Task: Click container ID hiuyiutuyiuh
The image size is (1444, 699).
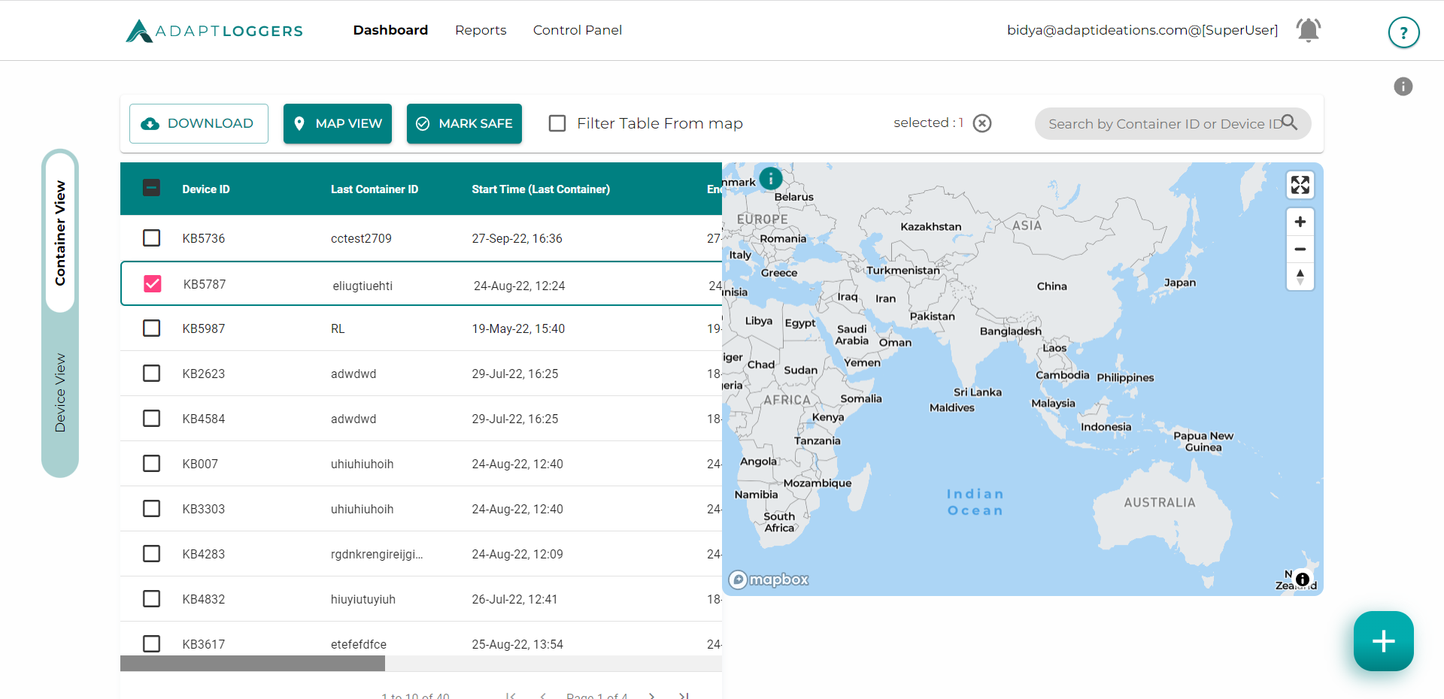Action: (363, 599)
